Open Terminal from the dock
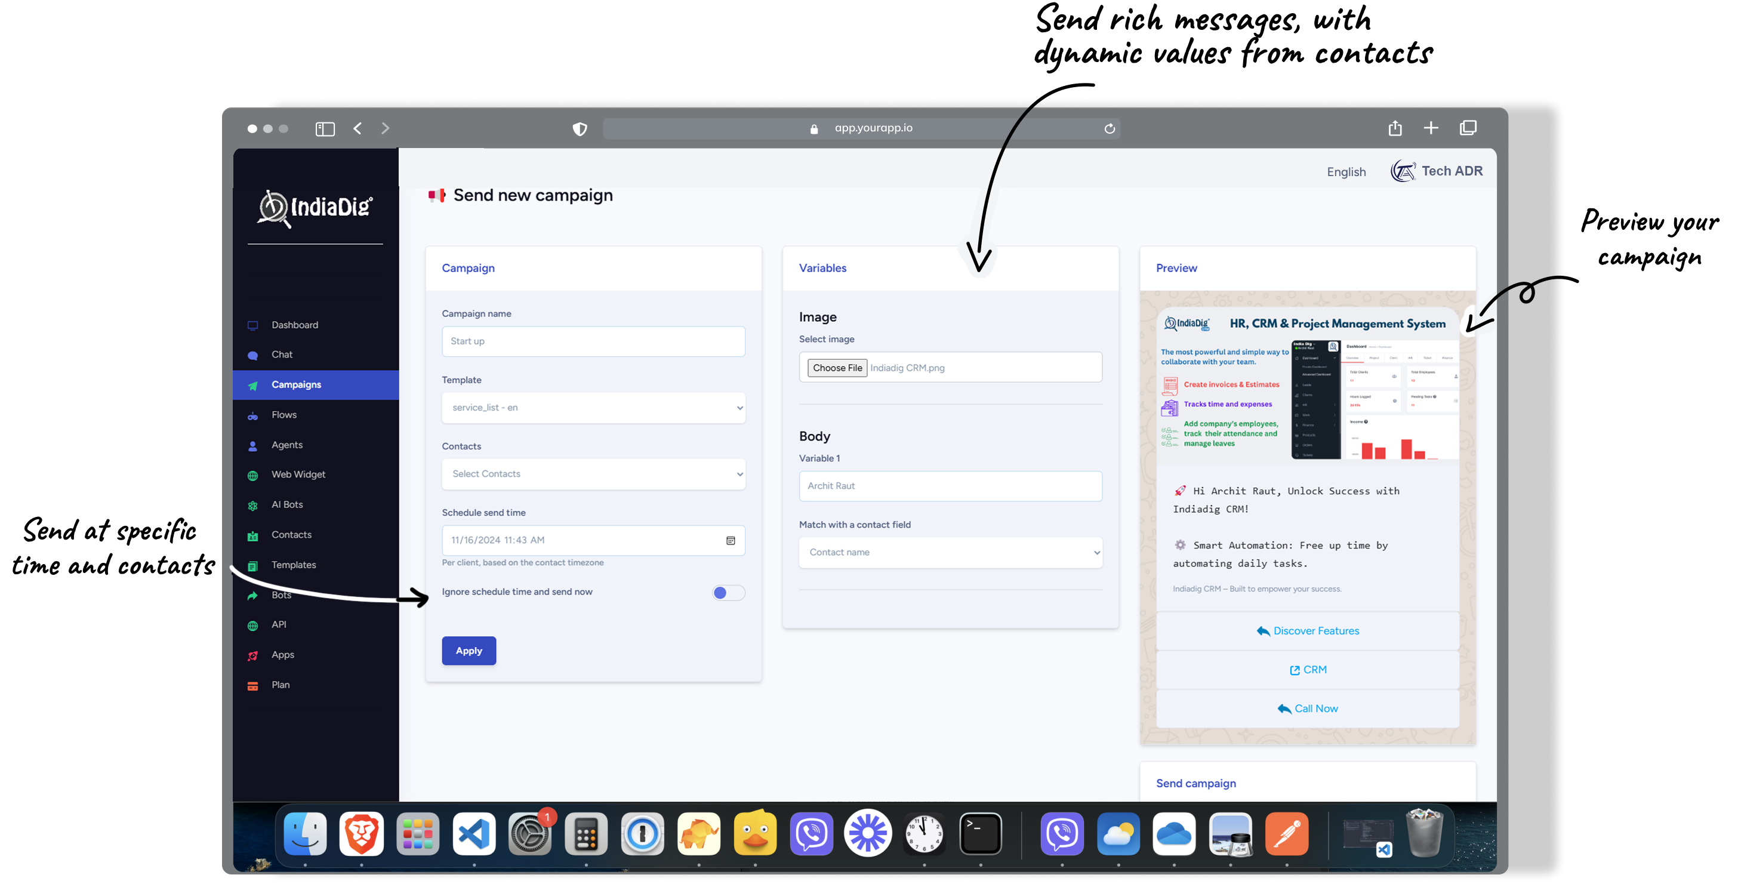1738x884 pixels. pyautogui.click(x=979, y=834)
